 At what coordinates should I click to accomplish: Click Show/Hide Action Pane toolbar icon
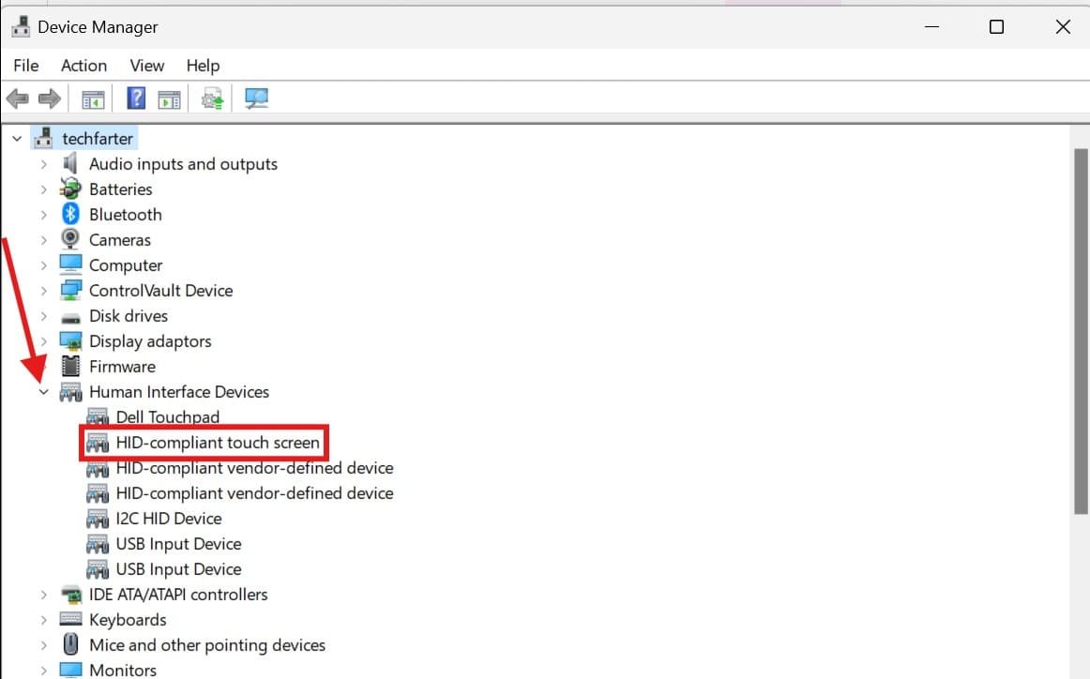[x=169, y=98]
